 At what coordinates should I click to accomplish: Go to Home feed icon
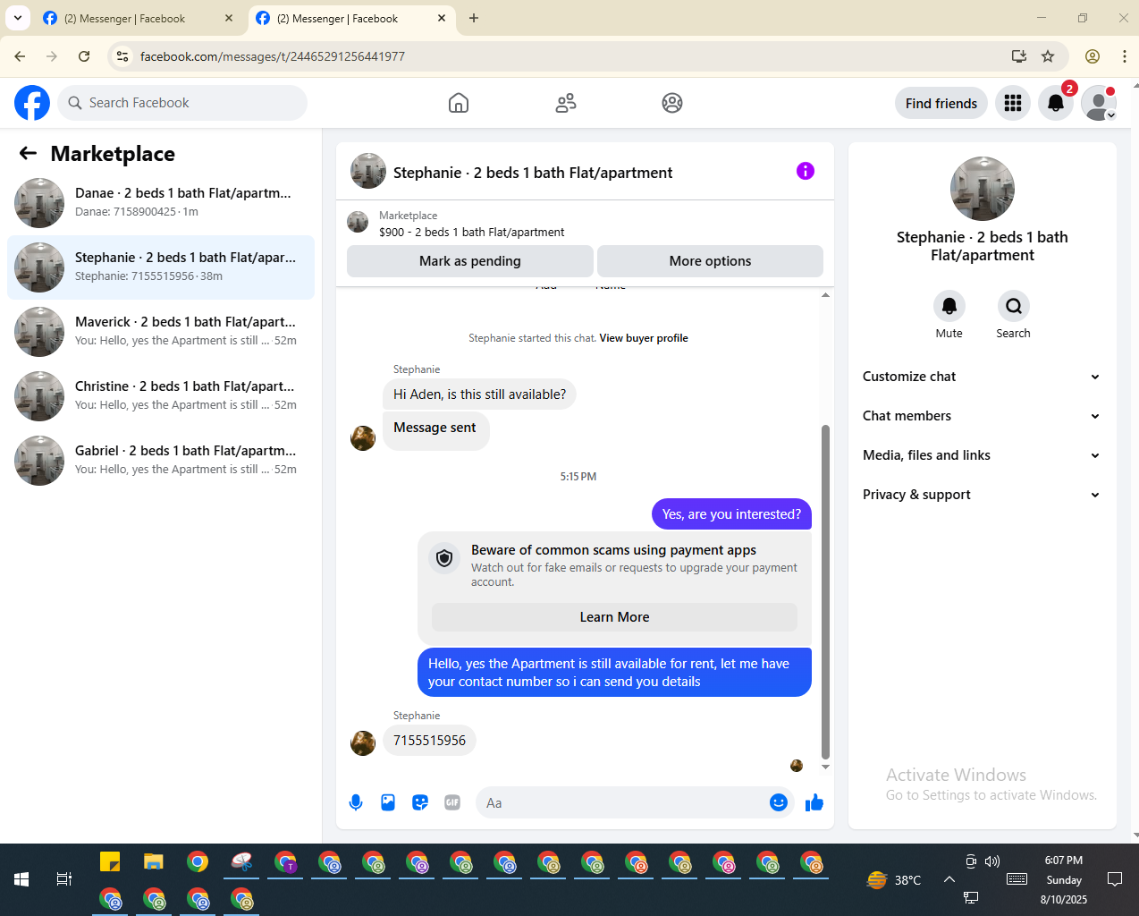pyautogui.click(x=459, y=103)
